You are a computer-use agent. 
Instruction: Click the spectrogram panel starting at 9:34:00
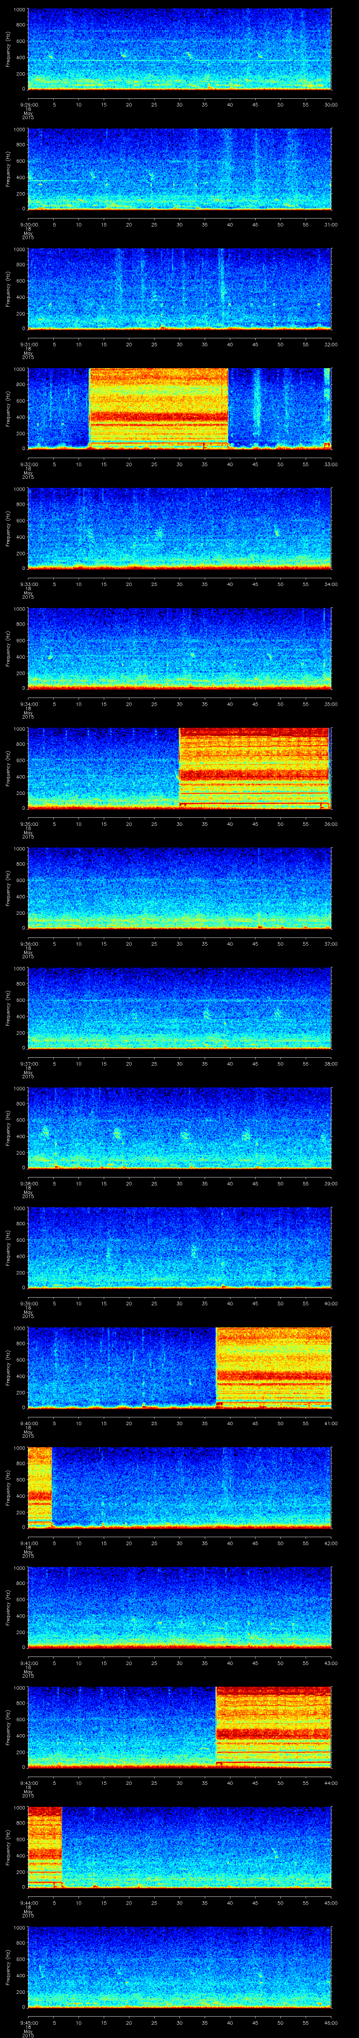click(179, 648)
